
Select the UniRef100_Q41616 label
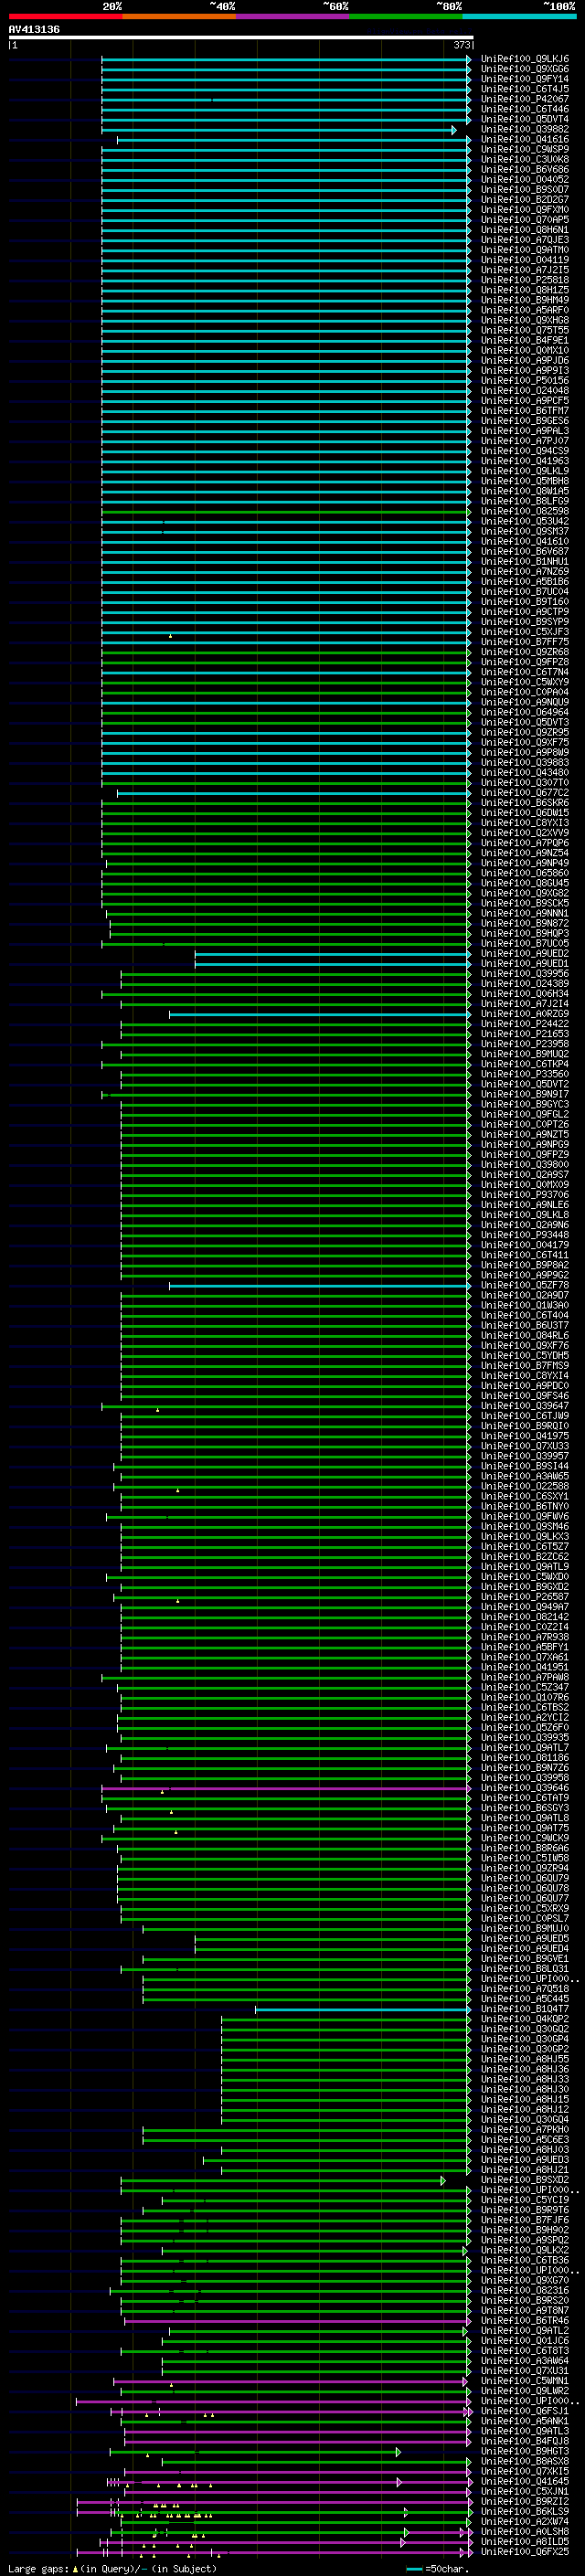pos(524,140)
